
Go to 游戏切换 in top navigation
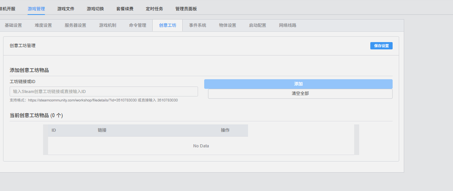coord(95,9)
